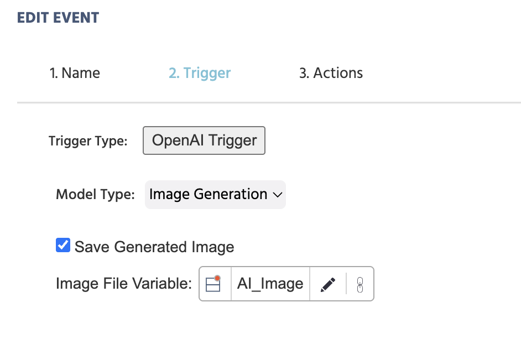Select the 3. Actions tab

click(x=331, y=72)
